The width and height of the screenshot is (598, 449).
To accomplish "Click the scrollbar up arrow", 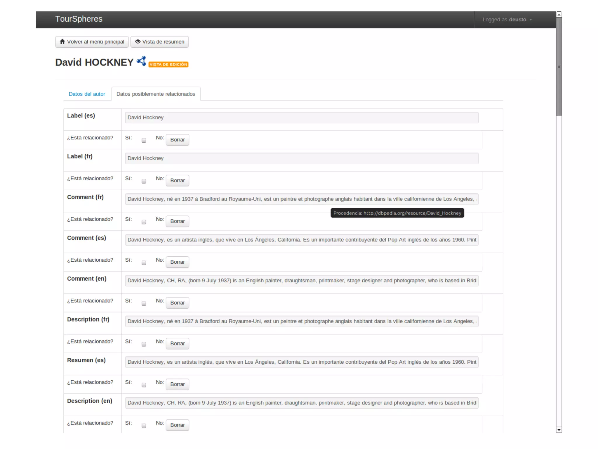I will 559,14.
